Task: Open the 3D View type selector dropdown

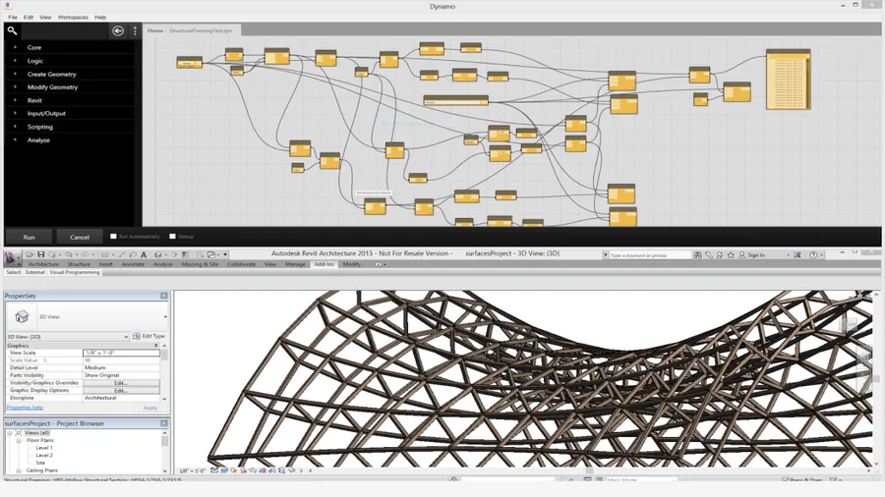Action: [165, 316]
